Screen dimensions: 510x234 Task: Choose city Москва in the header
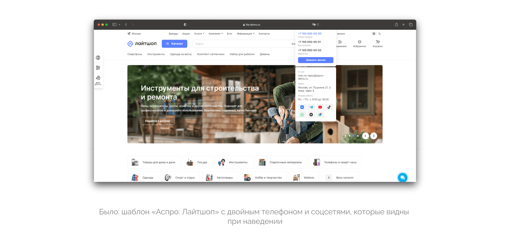coord(134,33)
